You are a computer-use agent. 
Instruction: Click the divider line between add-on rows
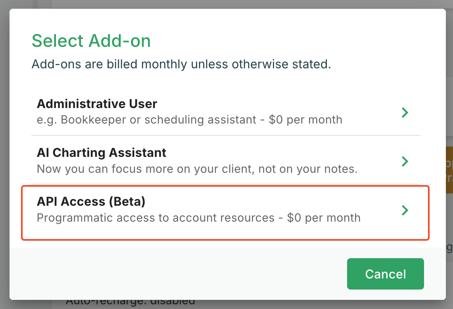(226, 135)
